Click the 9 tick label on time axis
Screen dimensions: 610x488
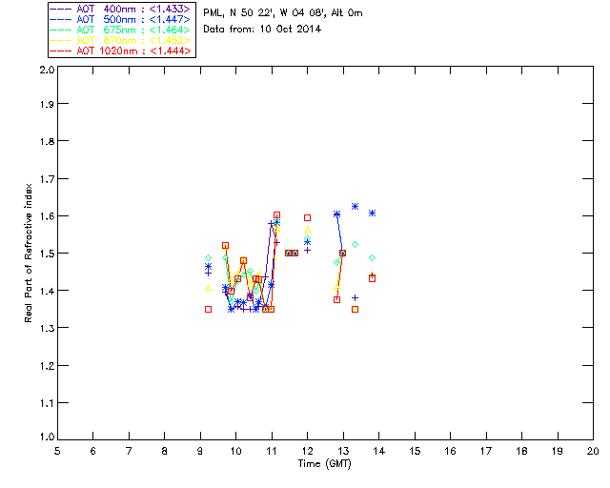click(x=200, y=451)
